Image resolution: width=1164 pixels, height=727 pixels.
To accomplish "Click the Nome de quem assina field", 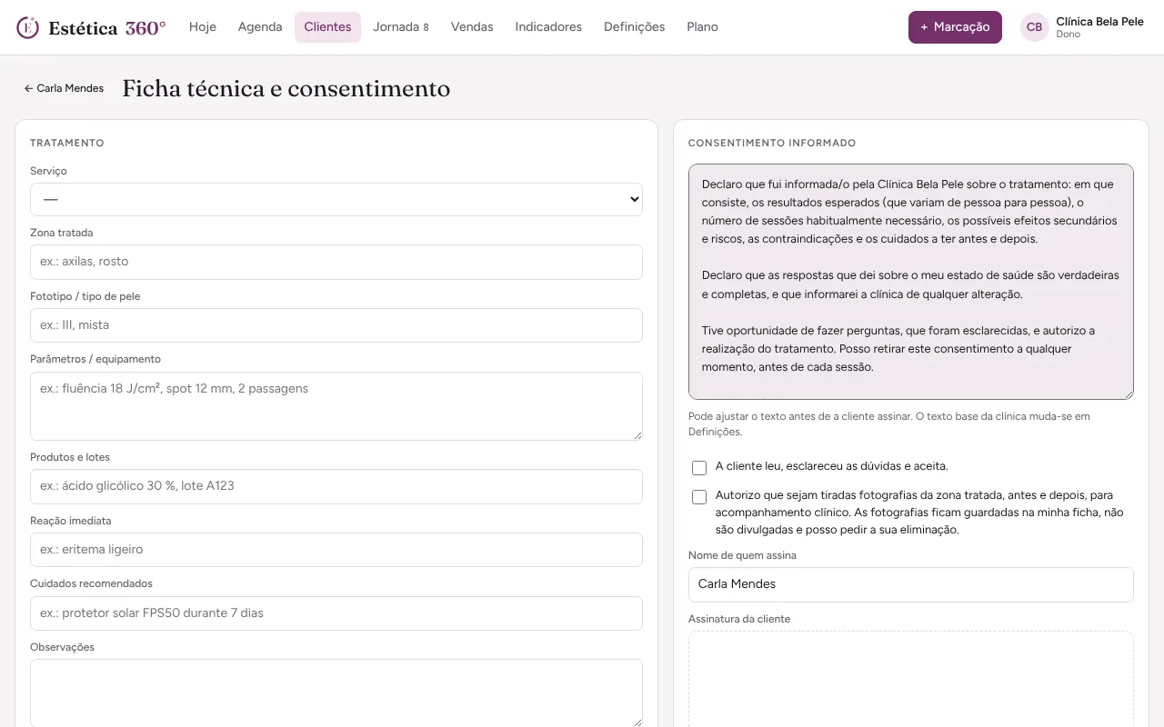I will [x=911, y=584].
